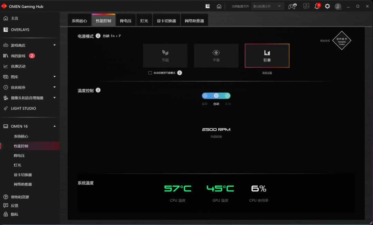Switch to the 性能控制 tab

(104, 20)
